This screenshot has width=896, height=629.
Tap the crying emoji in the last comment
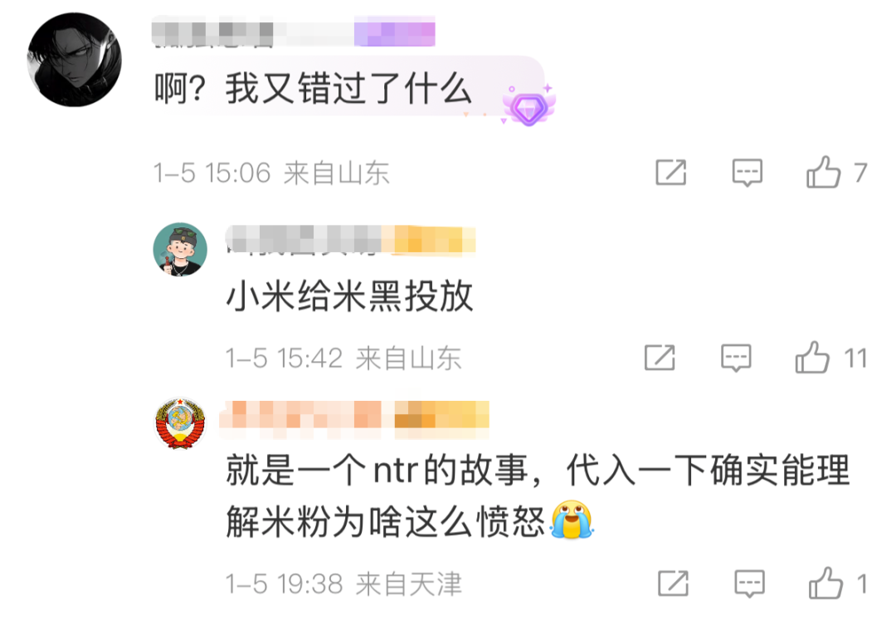pos(572,519)
